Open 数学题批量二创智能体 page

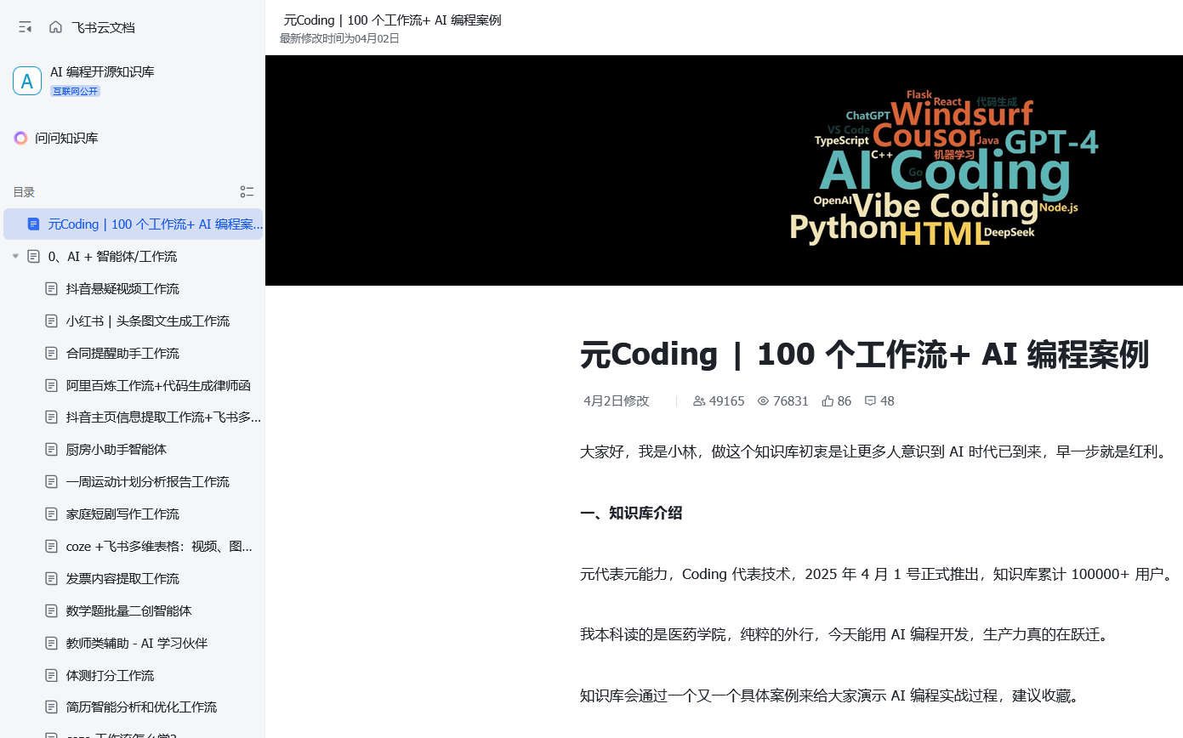coord(129,611)
